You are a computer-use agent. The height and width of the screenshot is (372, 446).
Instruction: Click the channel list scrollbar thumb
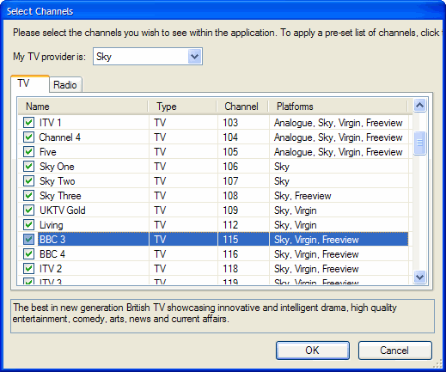tap(419, 143)
